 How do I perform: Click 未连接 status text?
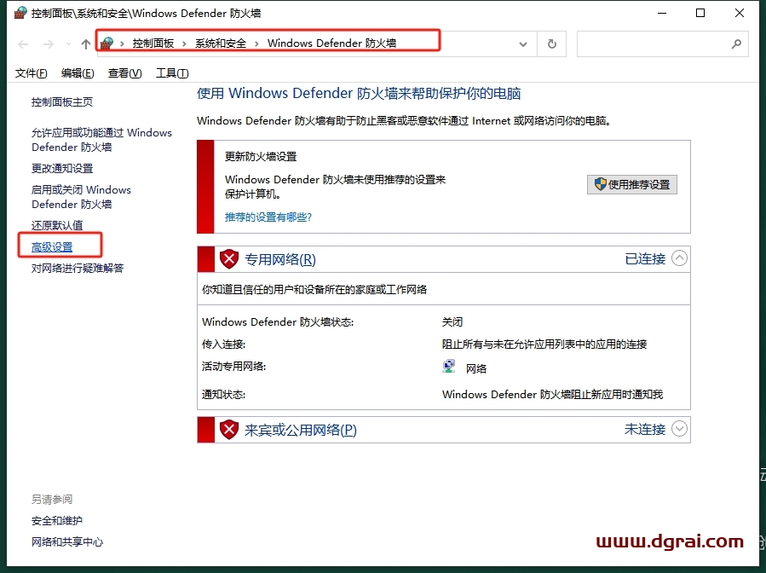point(645,429)
